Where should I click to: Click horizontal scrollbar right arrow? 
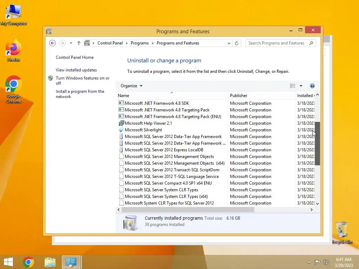tap(311, 209)
